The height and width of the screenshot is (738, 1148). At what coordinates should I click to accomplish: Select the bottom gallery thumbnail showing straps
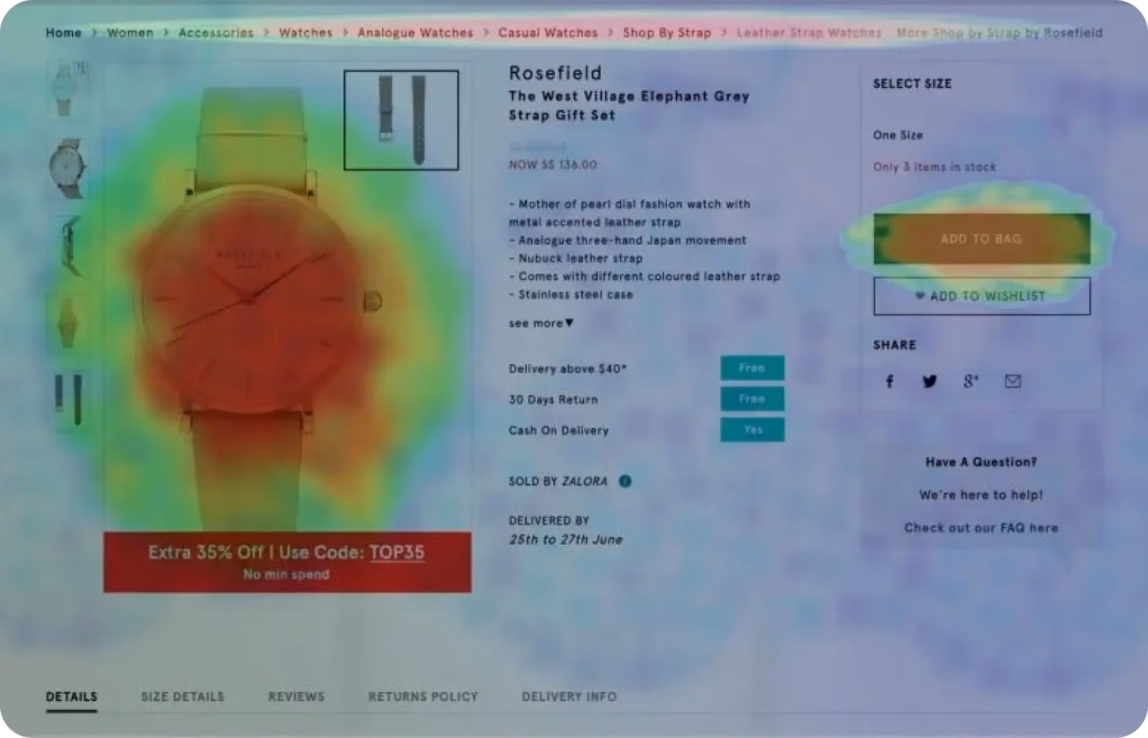tap(67, 400)
